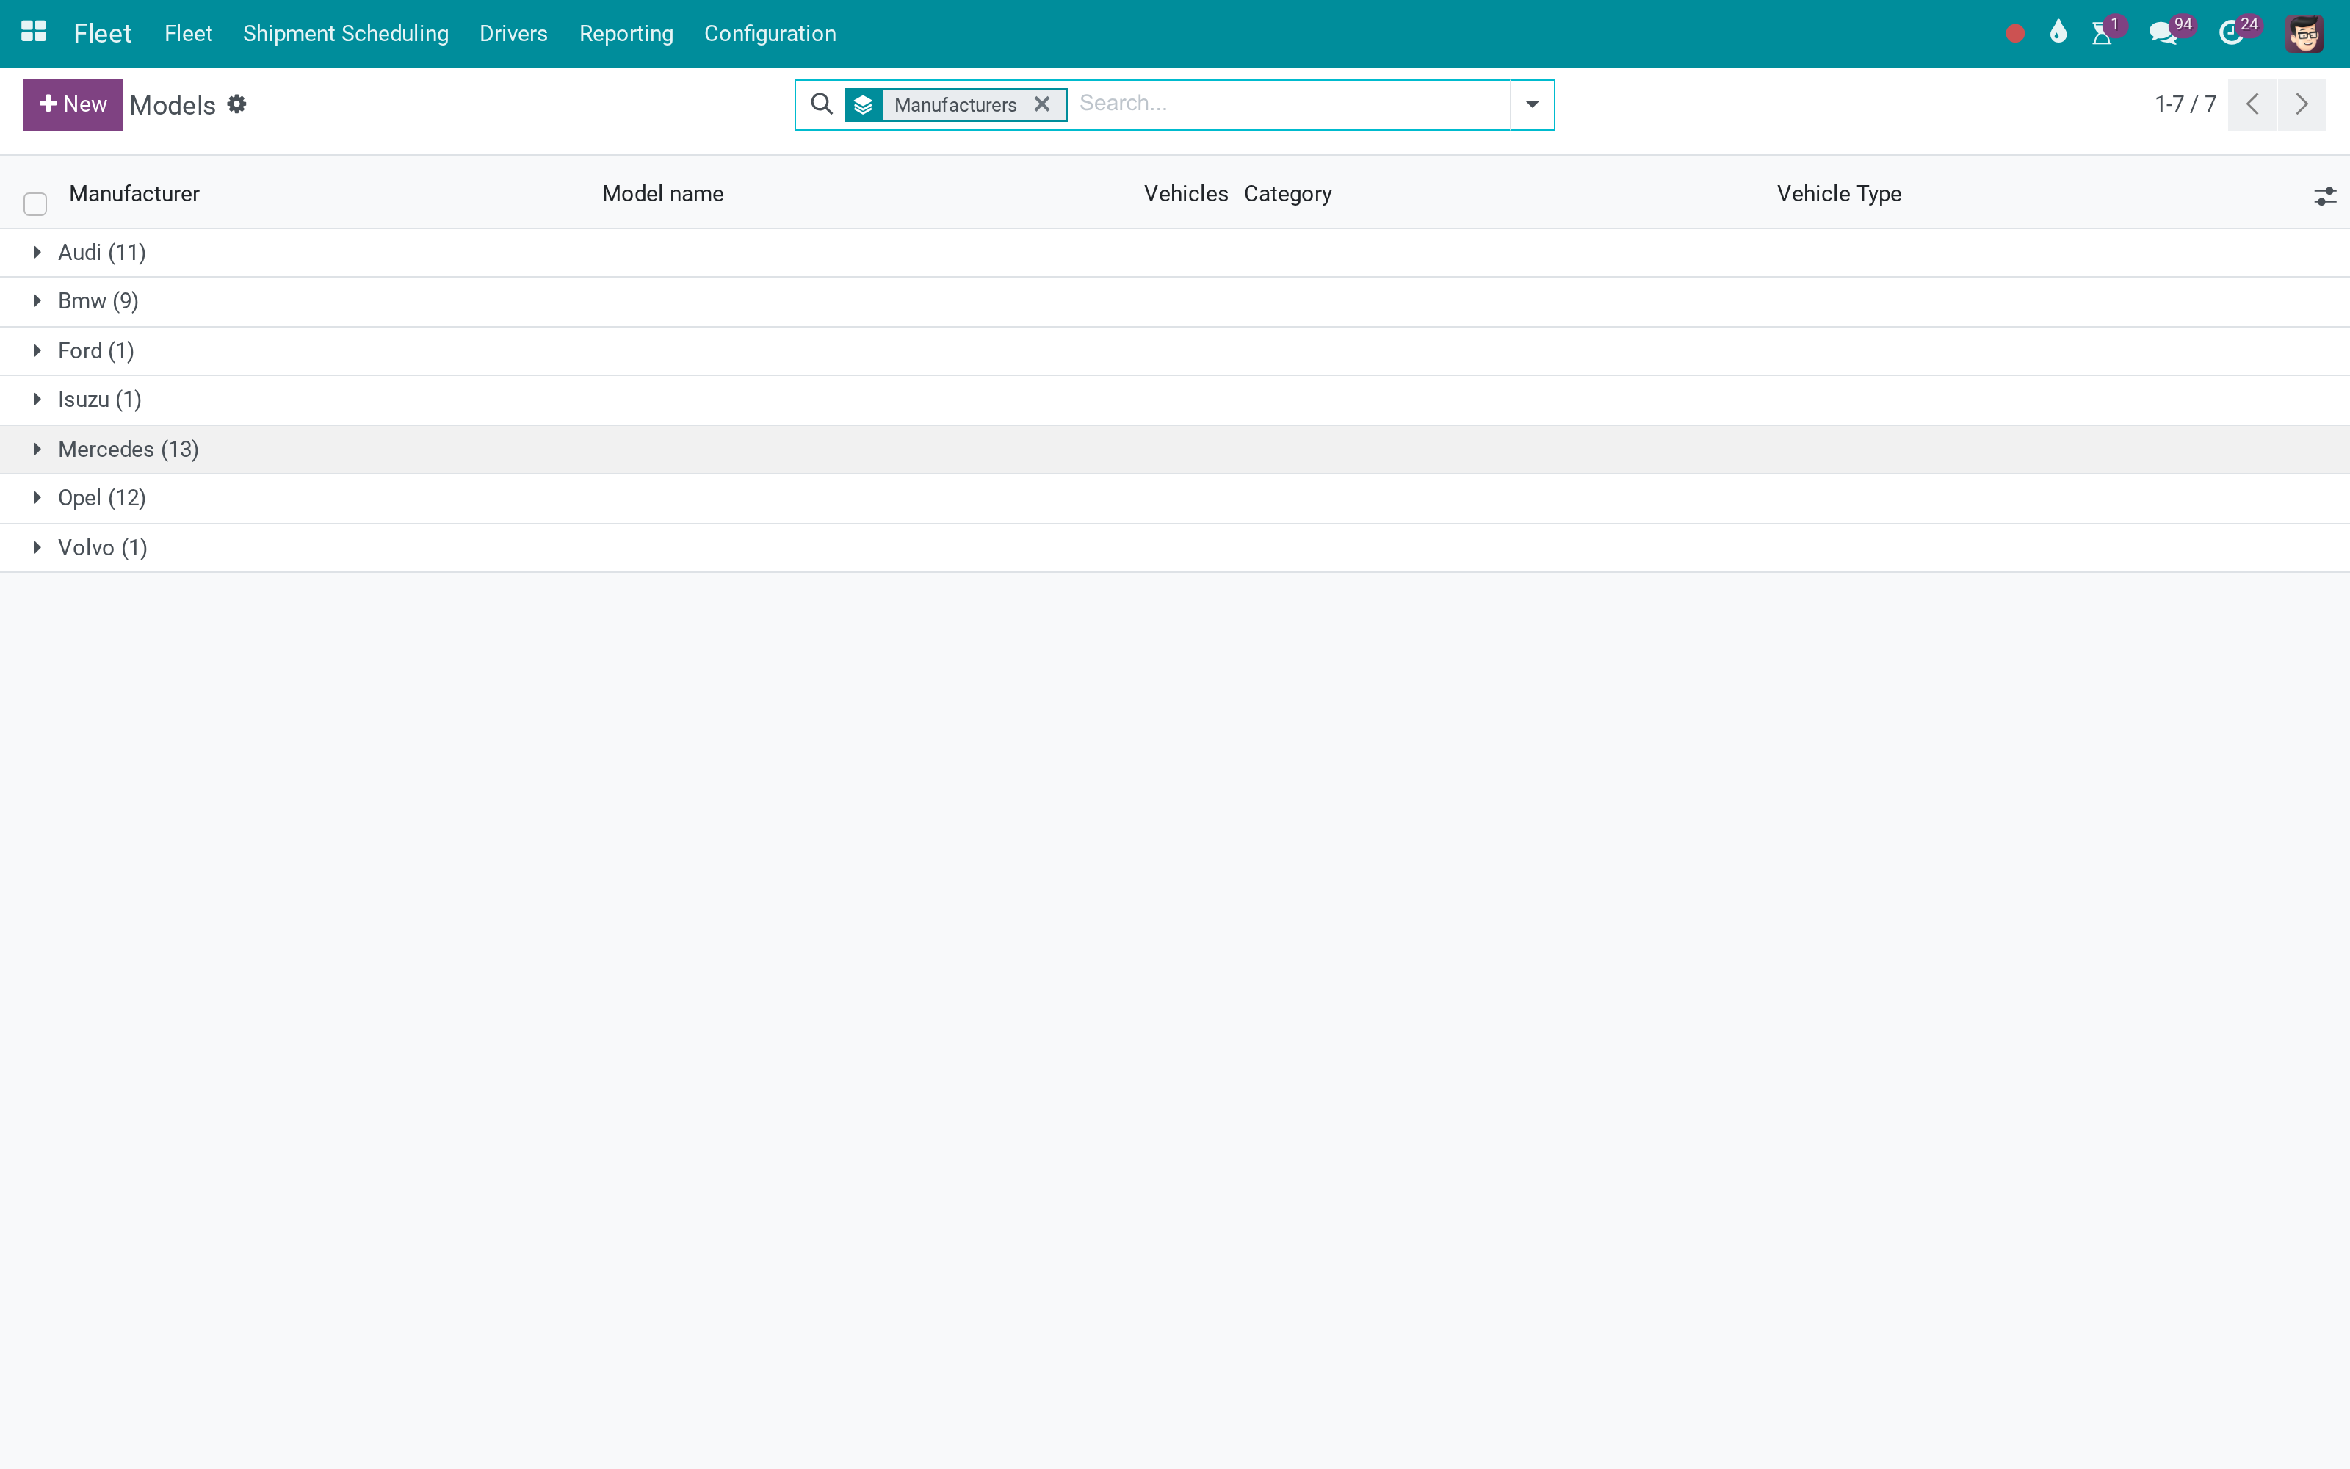2350x1469 pixels.
Task: Go to next page arrow
Action: point(2302,104)
